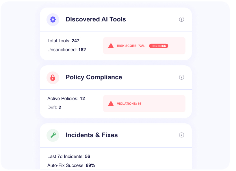The height and width of the screenshot is (171, 236).
Task: Click the red lock Policy Compliance icon
Action: 53,78
